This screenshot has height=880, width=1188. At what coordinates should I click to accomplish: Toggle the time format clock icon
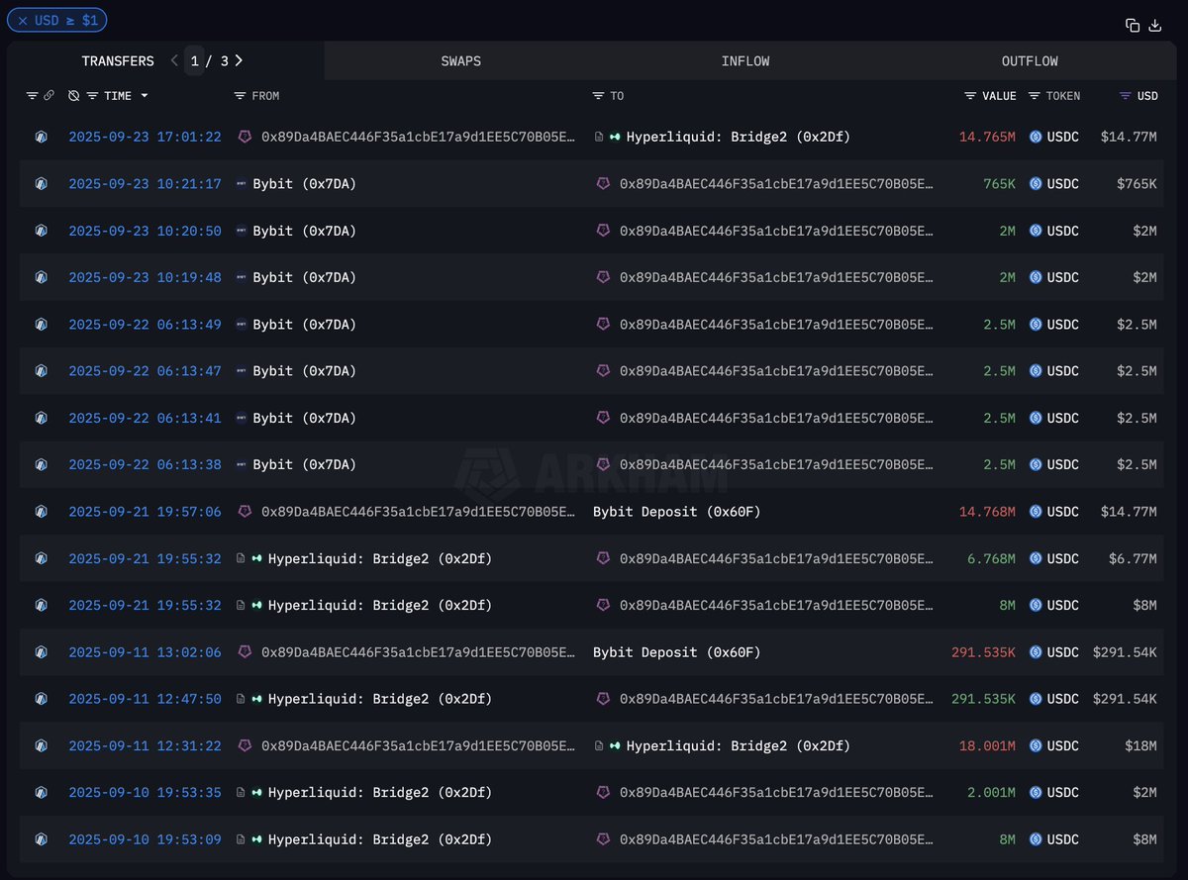(73, 96)
